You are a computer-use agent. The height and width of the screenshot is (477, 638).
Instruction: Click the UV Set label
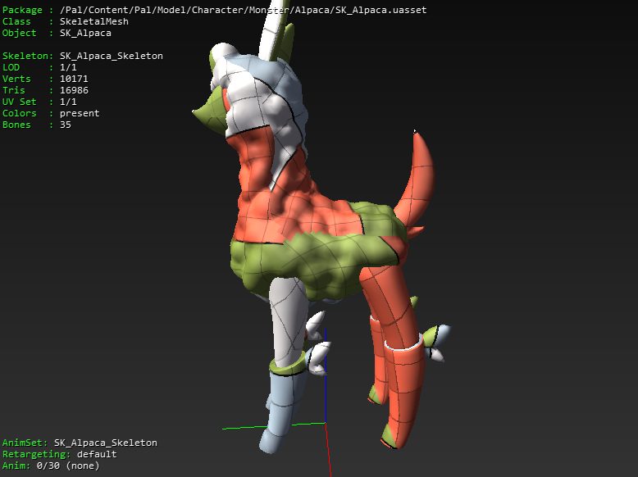(20, 102)
